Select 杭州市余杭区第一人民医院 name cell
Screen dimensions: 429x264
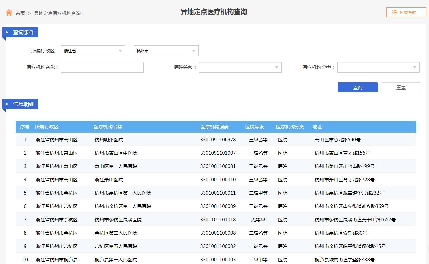123,206
